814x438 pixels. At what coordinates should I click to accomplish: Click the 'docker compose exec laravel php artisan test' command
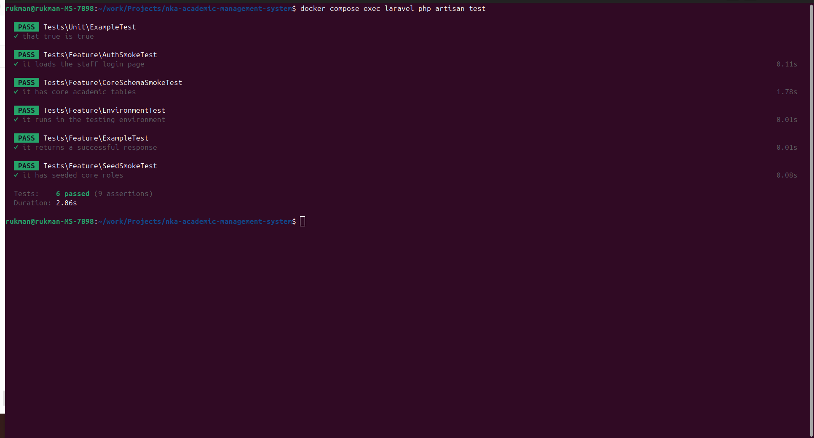(x=393, y=8)
